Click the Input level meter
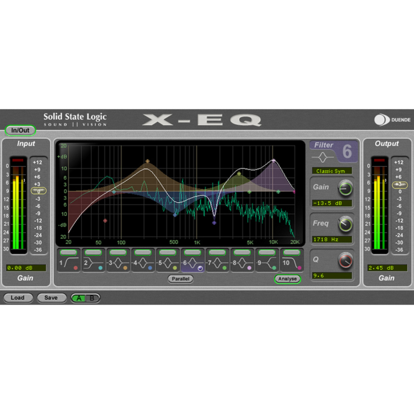 [18, 205]
